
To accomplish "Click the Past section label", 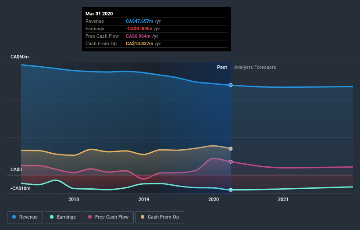I will click(222, 67).
